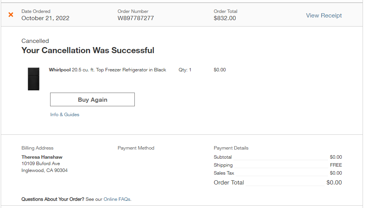The width and height of the screenshot is (366, 208).
Task: Open the View Receipt link
Action: [324, 16]
